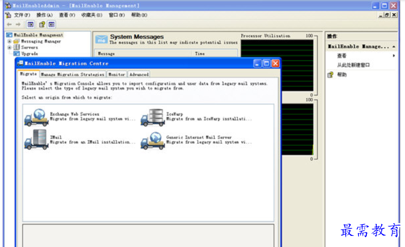Click the Exchange Web Services truck icon
The width and height of the screenshot is (405, 247).
point(37,117)
